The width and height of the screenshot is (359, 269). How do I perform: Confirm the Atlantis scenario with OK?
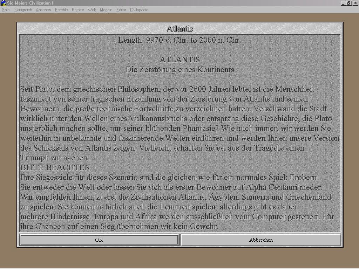point(99,240)
